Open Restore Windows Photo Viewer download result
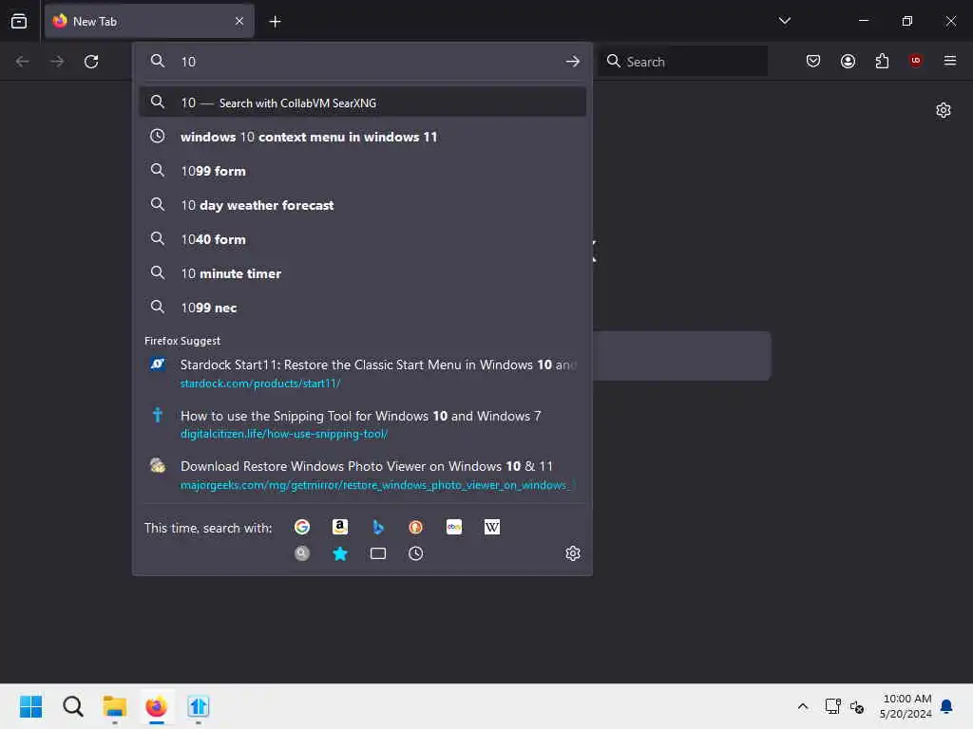 tap(362, 475)
